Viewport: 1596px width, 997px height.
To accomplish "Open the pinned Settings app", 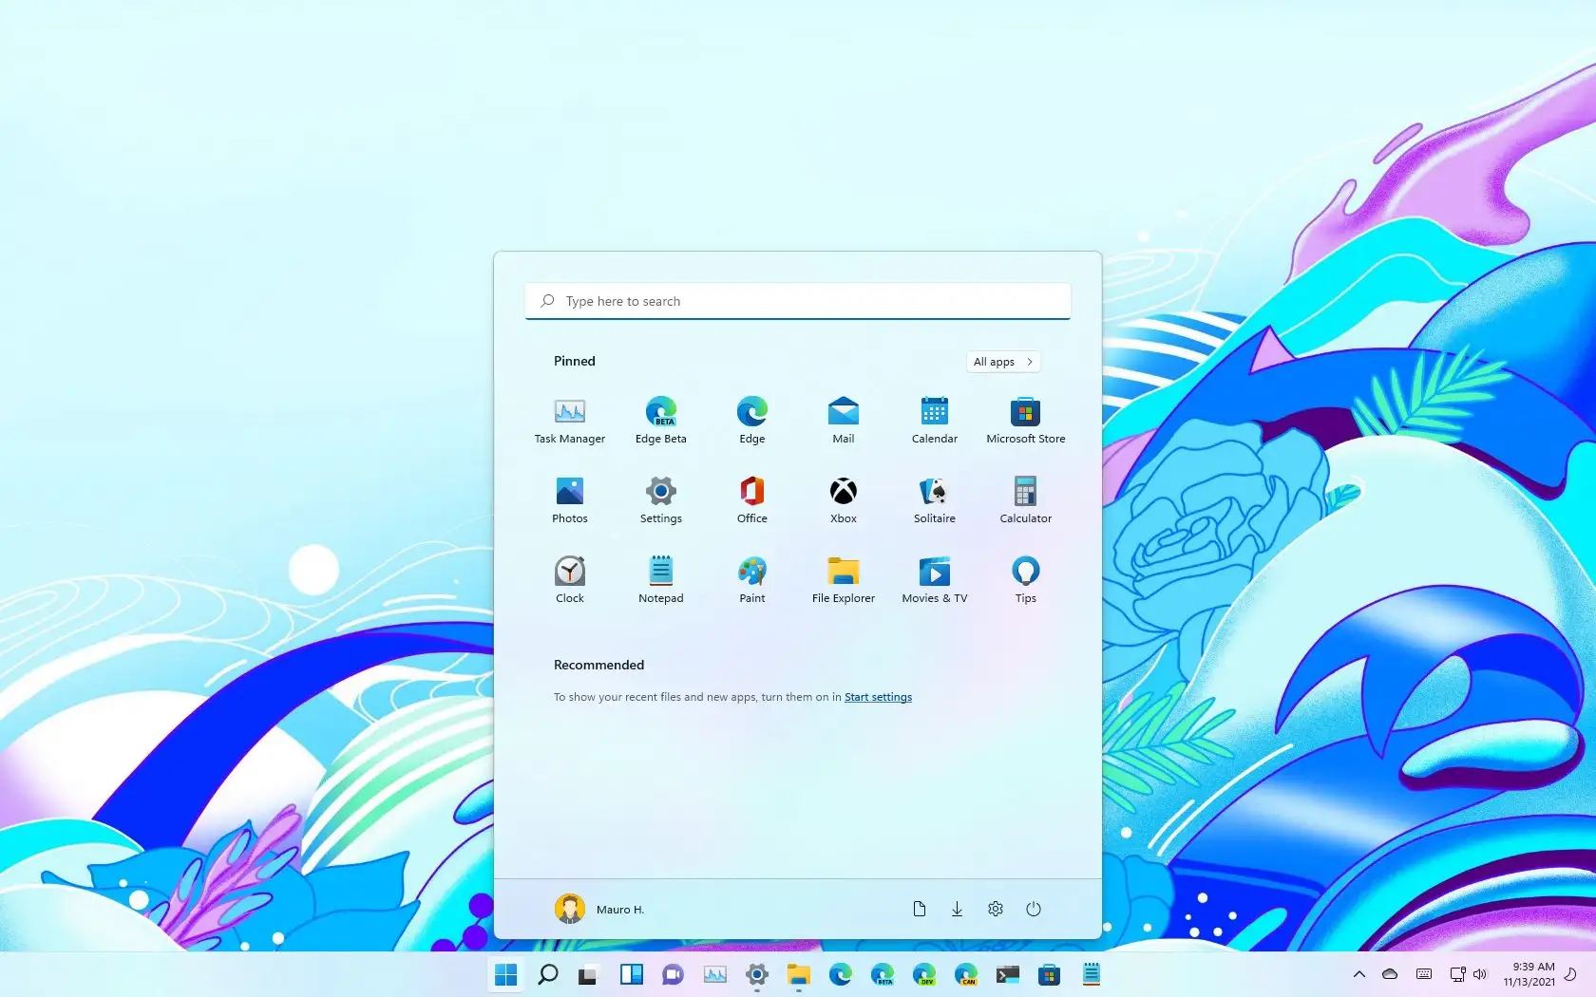I will [x=660, y=501].
